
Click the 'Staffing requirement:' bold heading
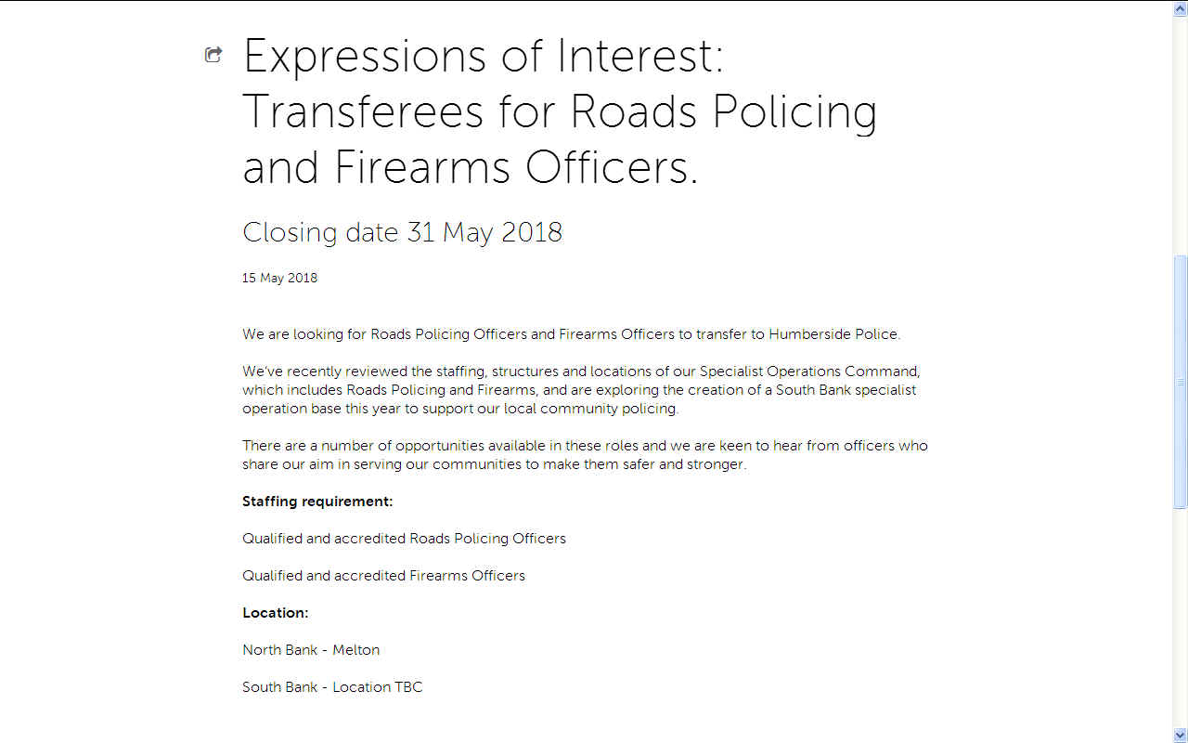(317, 502)
